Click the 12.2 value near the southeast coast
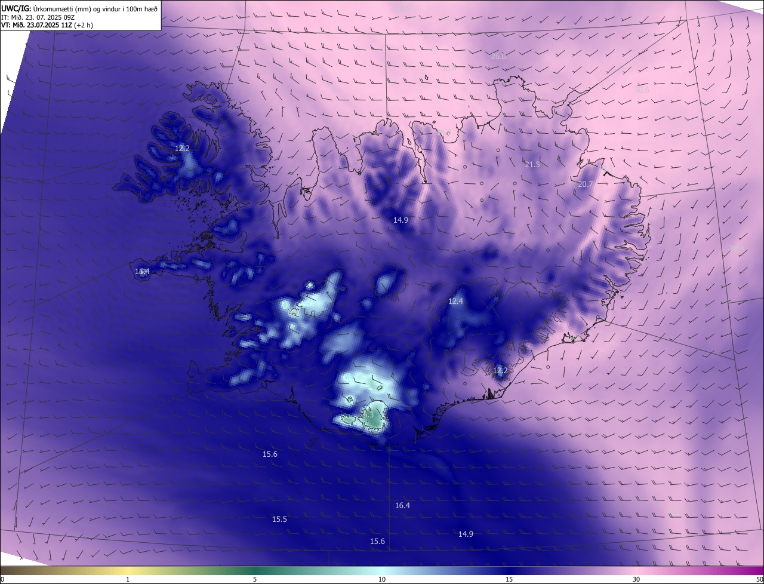The width and height of the screenshot is (764, 584). click(x=500, y=371)
